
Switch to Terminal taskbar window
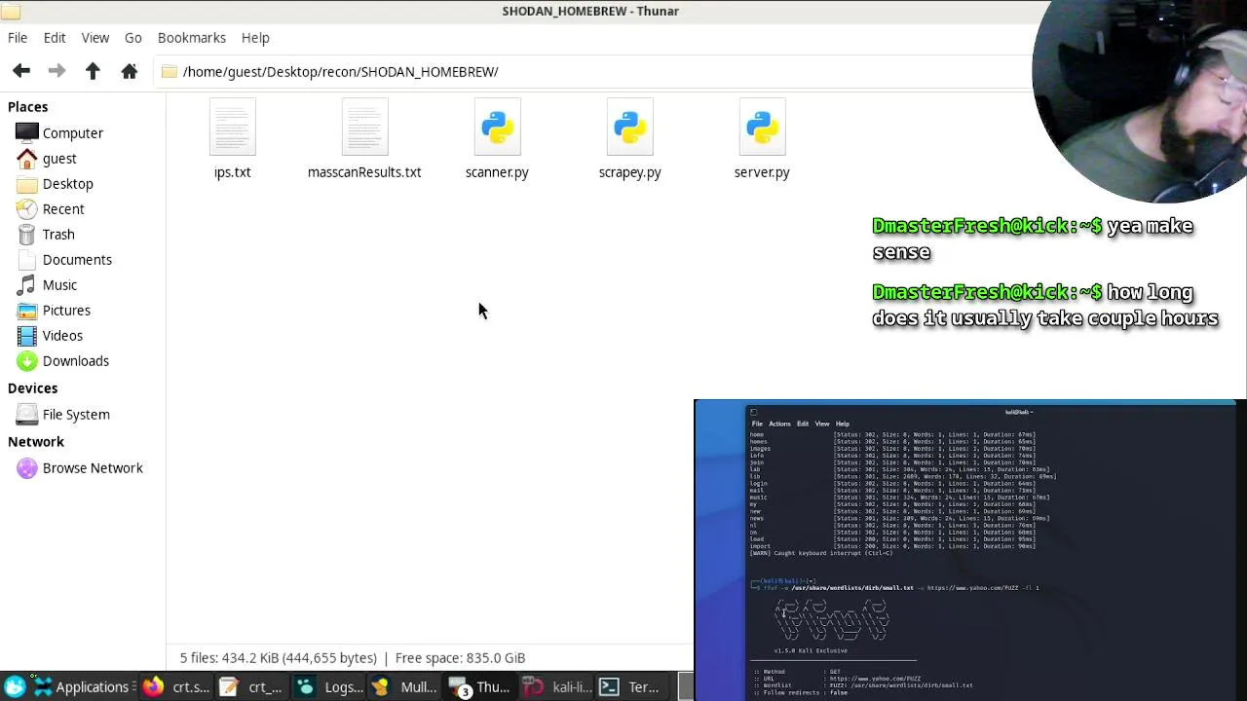(632, 686)
